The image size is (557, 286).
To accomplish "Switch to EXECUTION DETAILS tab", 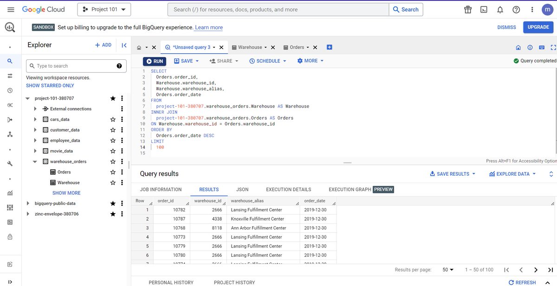I will (289, 190).
